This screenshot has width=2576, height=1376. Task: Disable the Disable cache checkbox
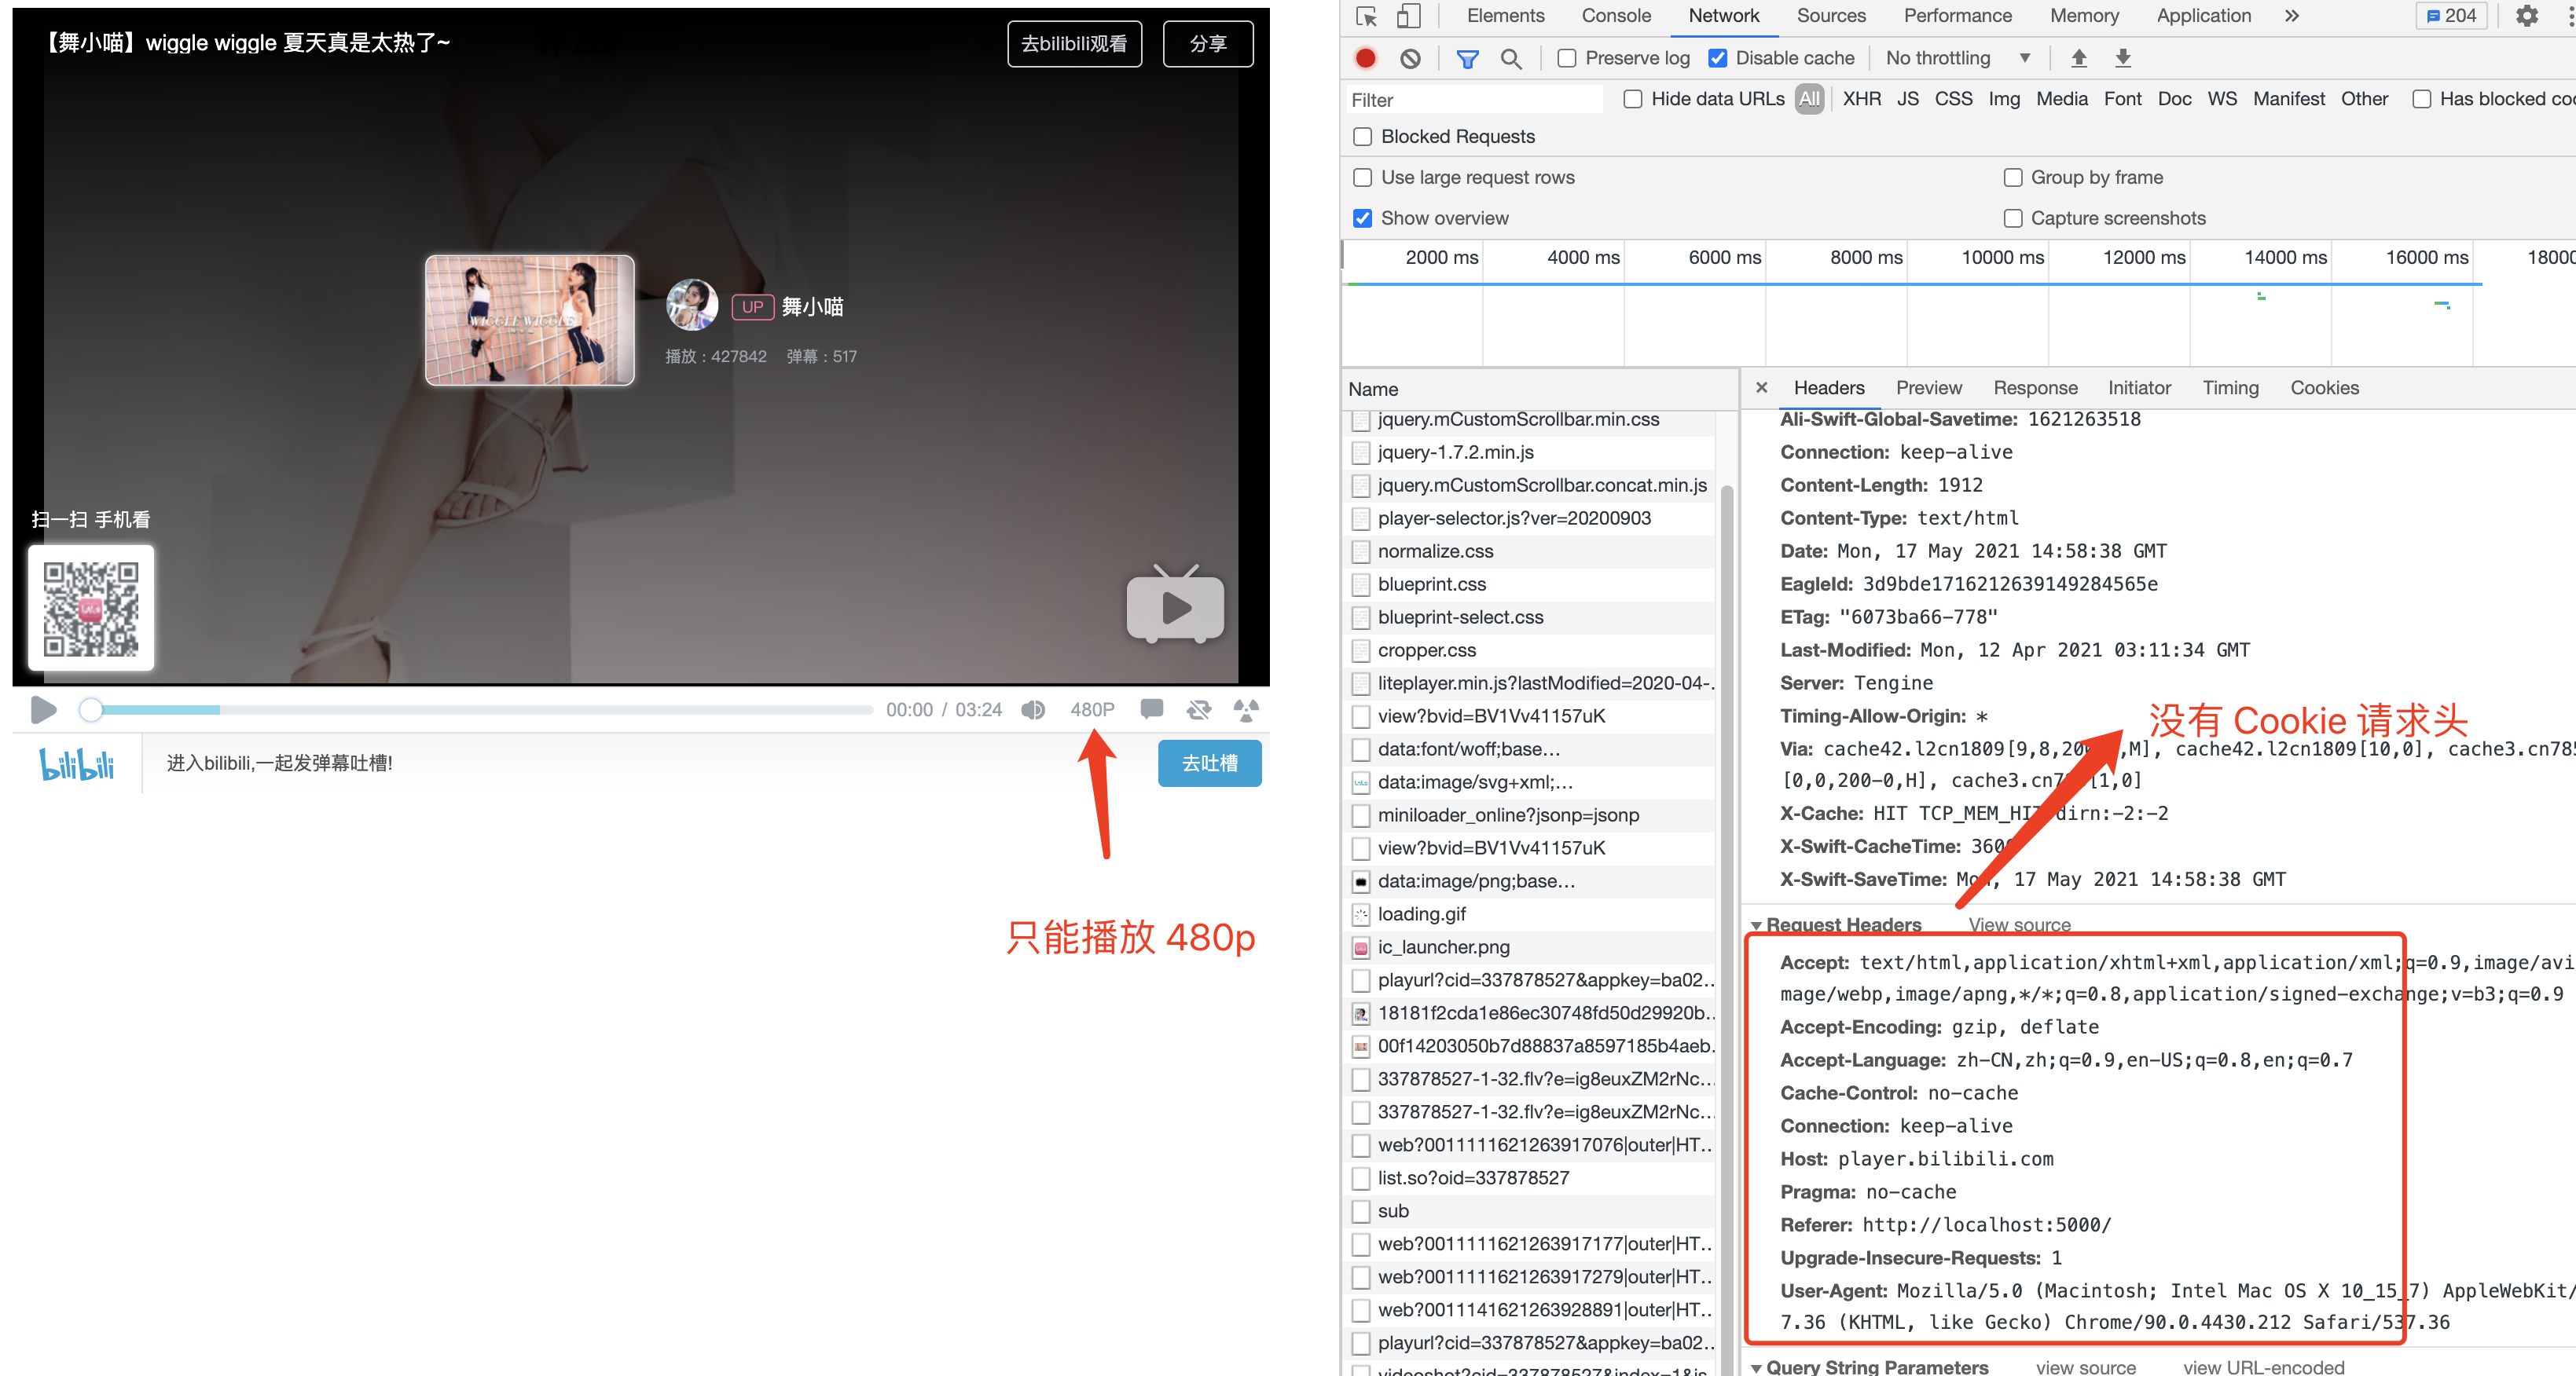(1718, 58)
